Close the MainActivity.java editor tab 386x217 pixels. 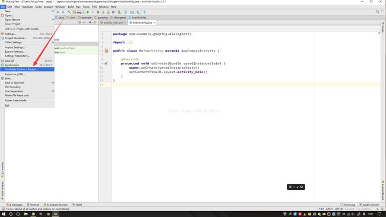(154, 23)
